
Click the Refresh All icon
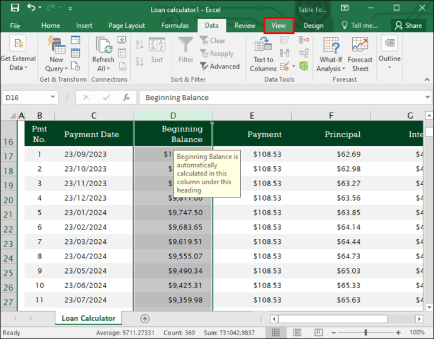[103, 54]
